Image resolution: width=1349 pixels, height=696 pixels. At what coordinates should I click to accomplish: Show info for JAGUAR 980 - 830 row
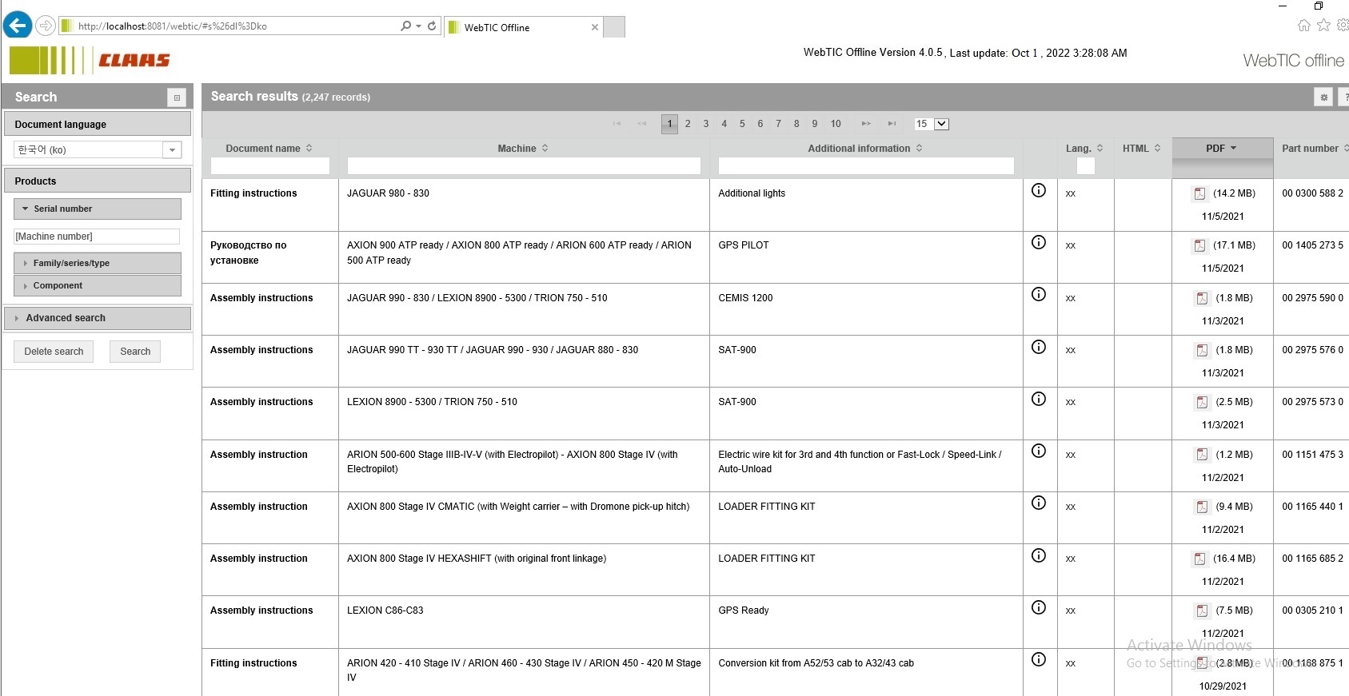1039,190
